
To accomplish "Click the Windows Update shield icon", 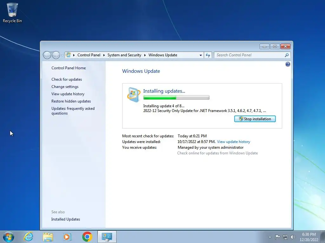I will (x=134, y=95).
